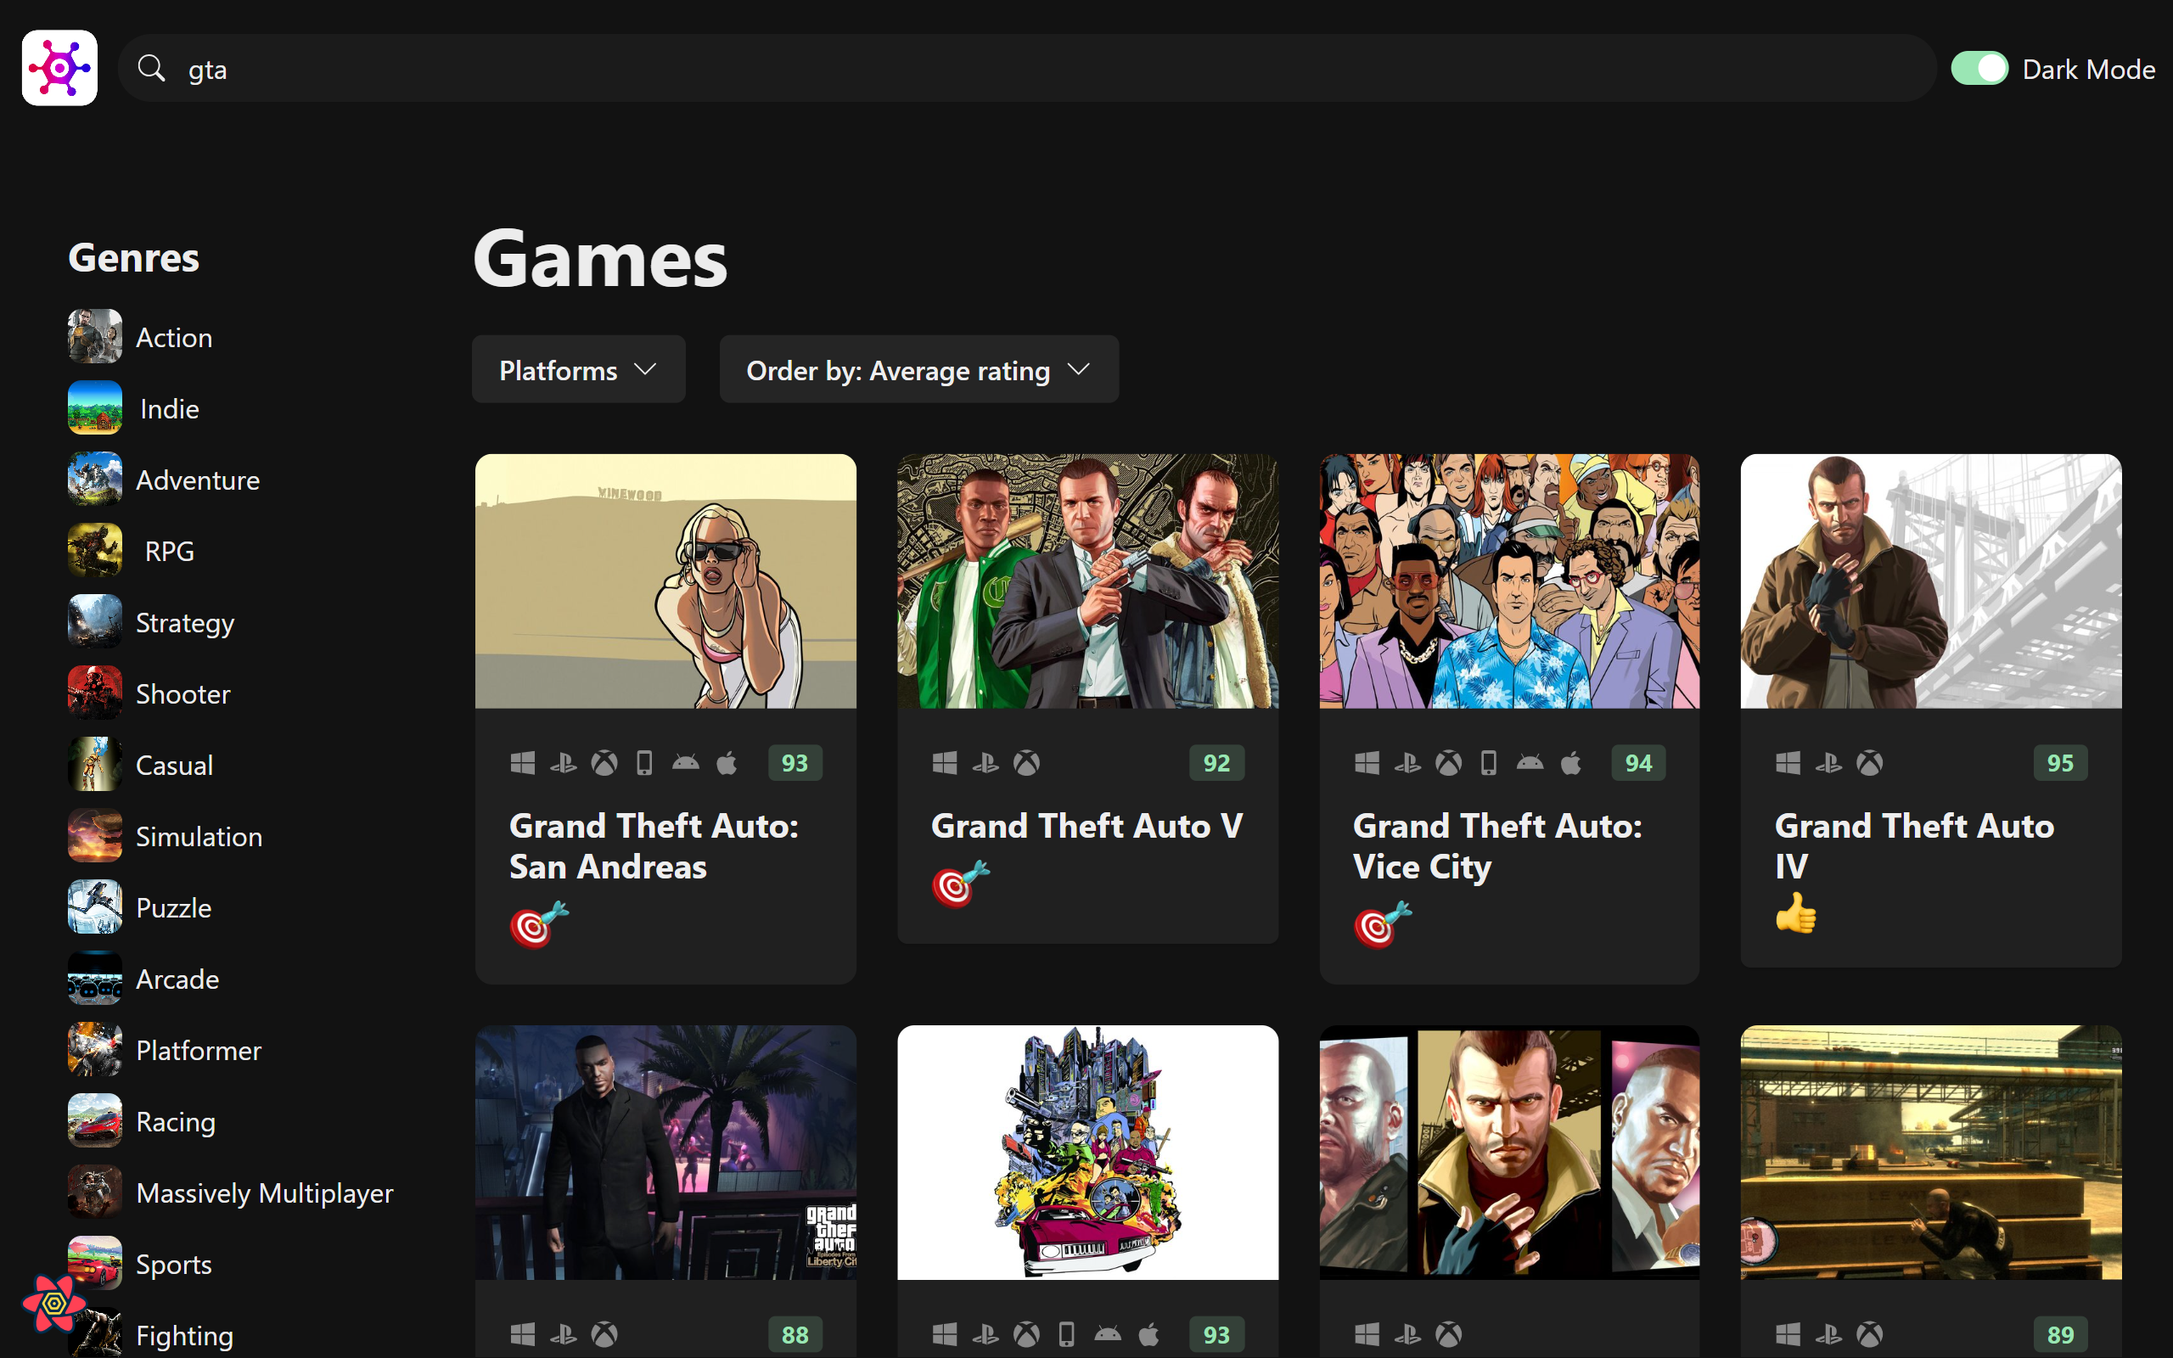Click the React Query devtools flower icon
This screenshot has width=2173, height=1358.
click(x=53, y=1302)
